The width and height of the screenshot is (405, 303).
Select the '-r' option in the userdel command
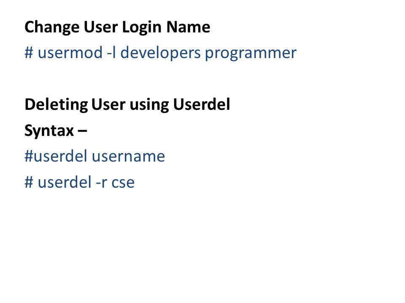coord(101,183)
